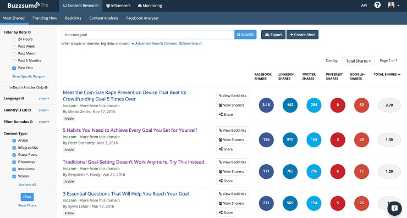Switch to the Facebook Analyzer tab
The width and height of the screenshot is (407, 218).
click(x=142, y=18)
